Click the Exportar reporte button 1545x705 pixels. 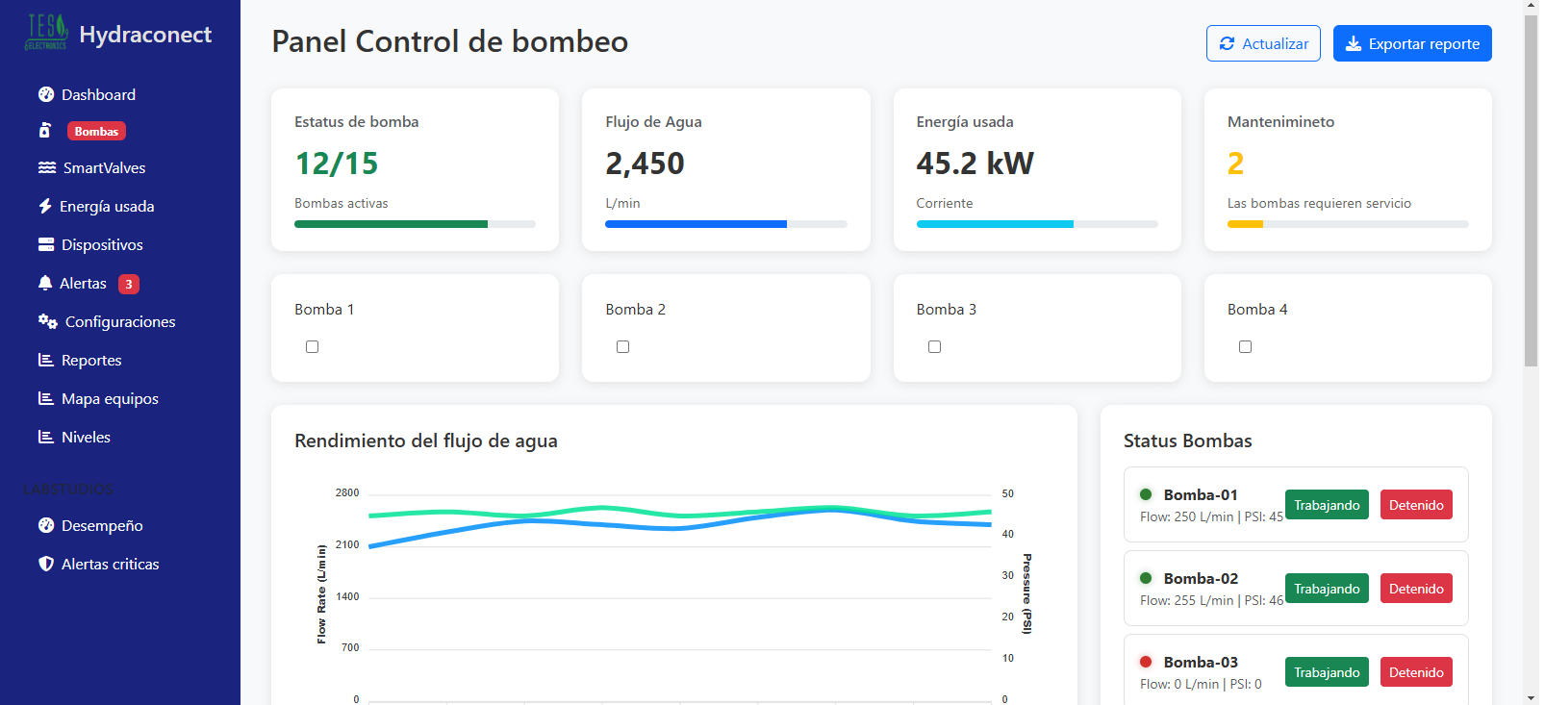click(1411, 43)
